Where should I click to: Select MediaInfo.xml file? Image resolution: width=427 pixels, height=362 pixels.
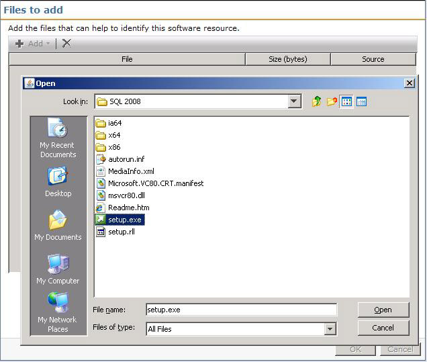point(126,171)
